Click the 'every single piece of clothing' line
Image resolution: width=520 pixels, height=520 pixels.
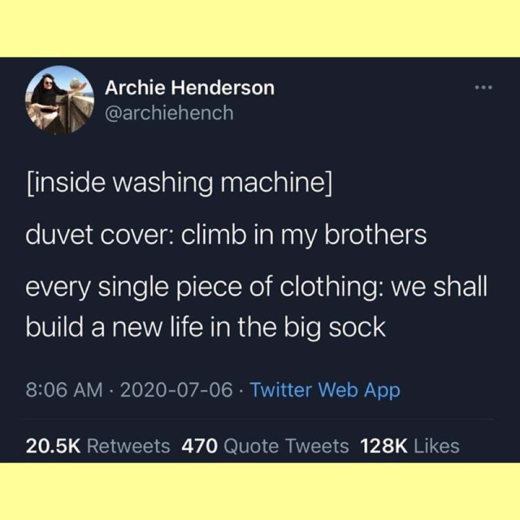(257, 287)
